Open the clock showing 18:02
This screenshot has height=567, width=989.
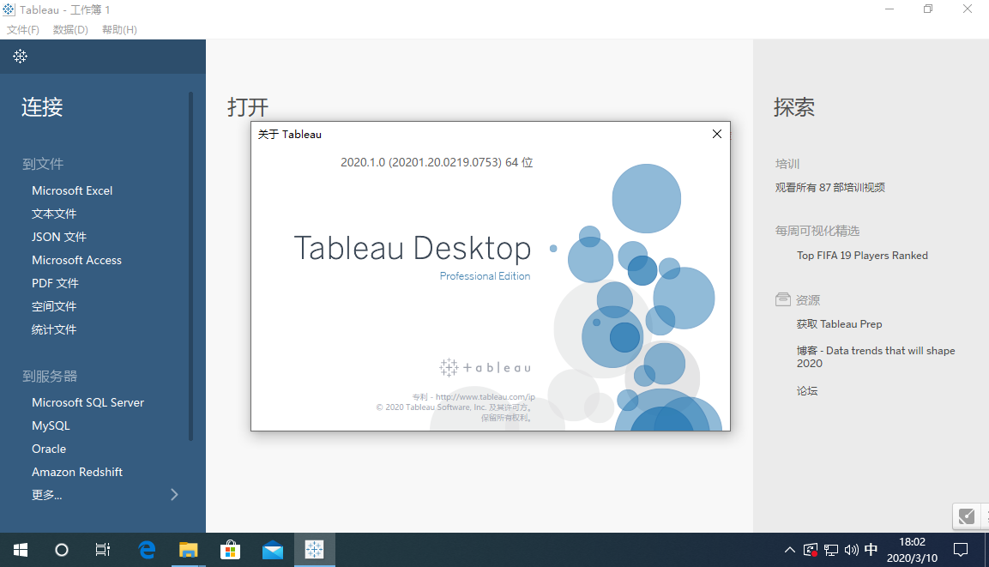(912, 550)
